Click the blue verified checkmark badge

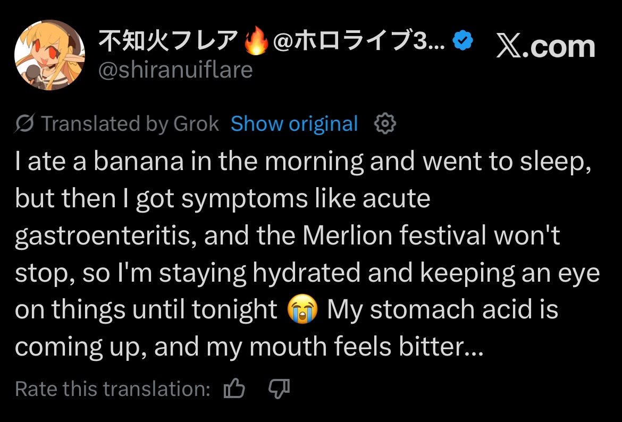point(463,41)
